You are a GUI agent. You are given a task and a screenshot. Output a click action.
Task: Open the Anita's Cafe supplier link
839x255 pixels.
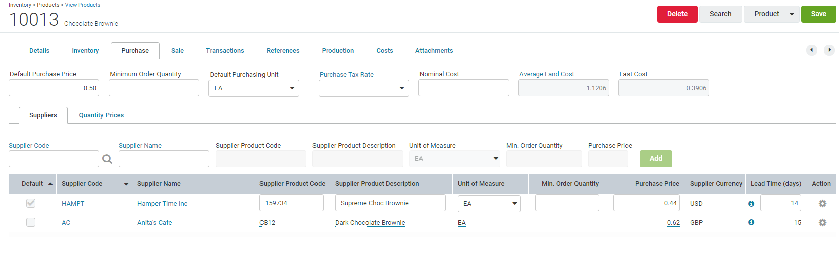click(154, 223)
